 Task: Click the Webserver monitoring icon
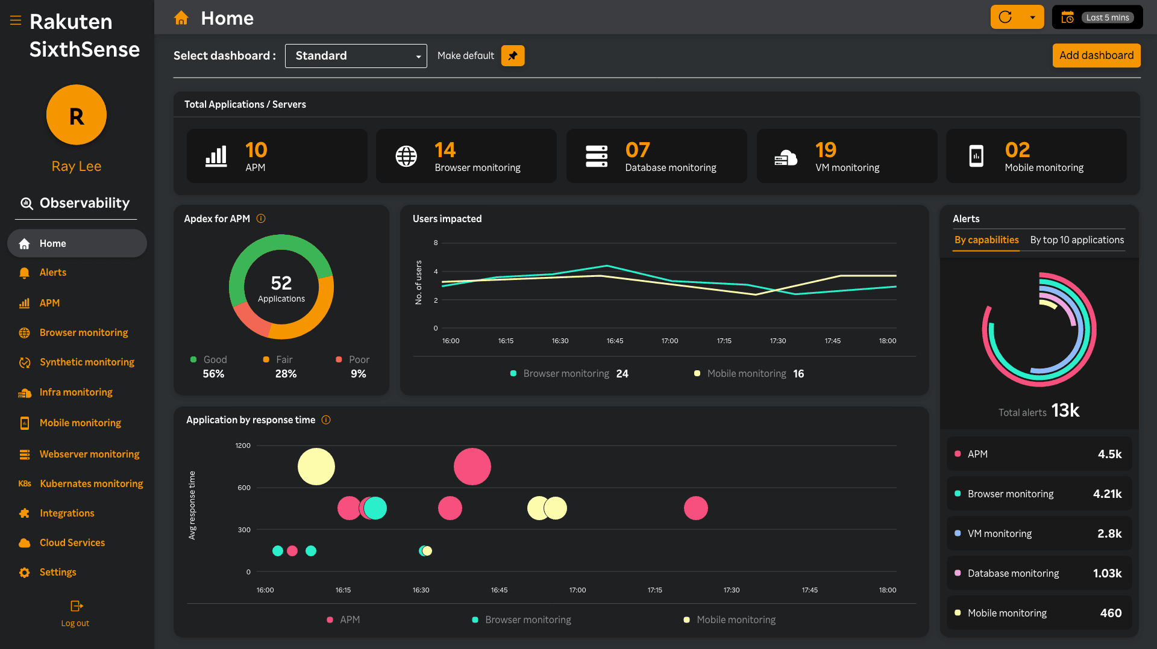tap(24, 454)
